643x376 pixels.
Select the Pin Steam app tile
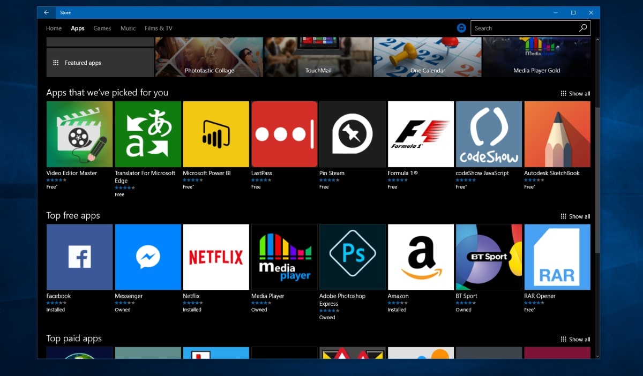pyautogui.click(x=352, y=134)
